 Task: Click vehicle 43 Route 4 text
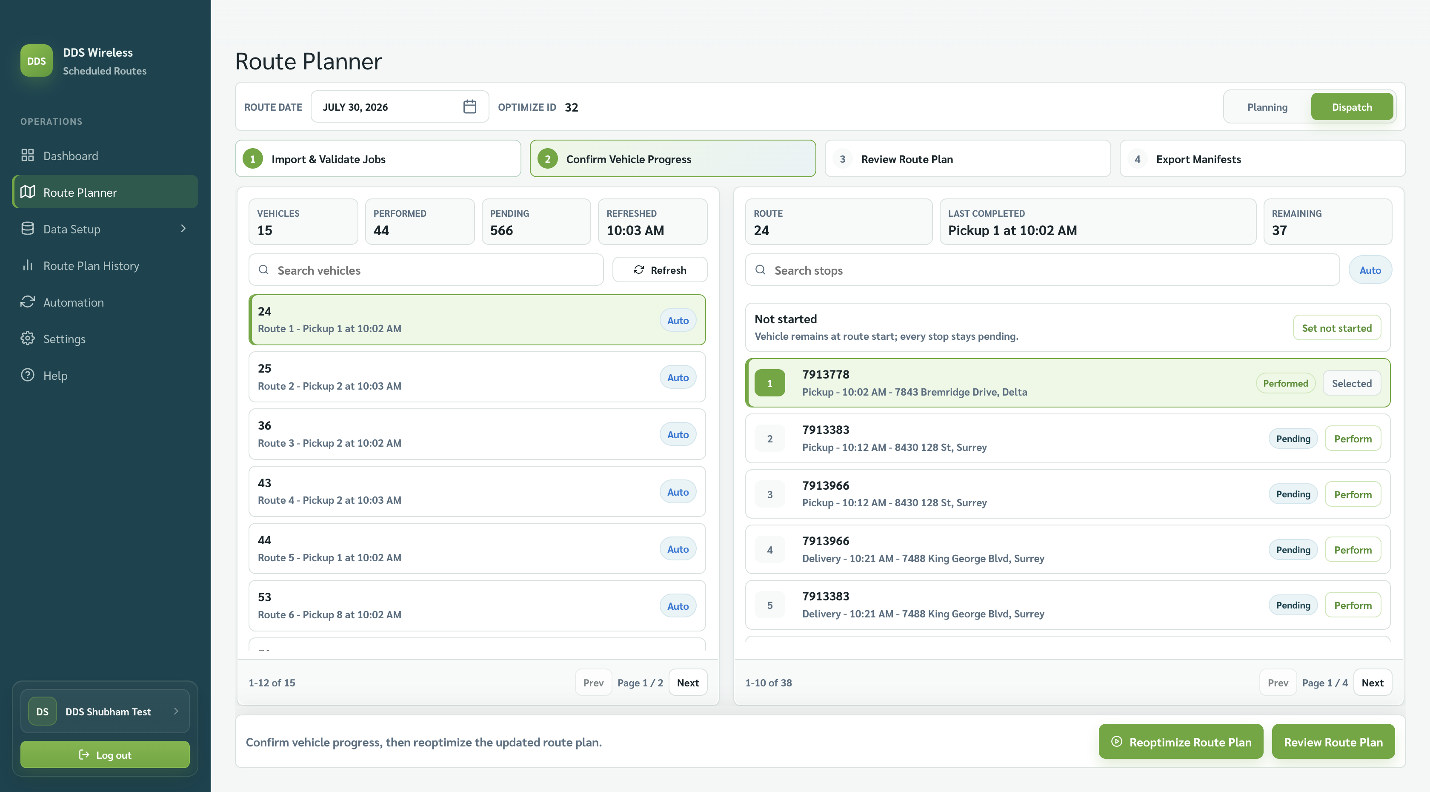(x=329, y=500)
